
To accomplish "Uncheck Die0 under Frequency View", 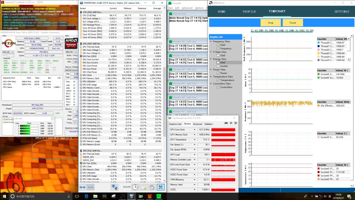I will click(218, 45).
